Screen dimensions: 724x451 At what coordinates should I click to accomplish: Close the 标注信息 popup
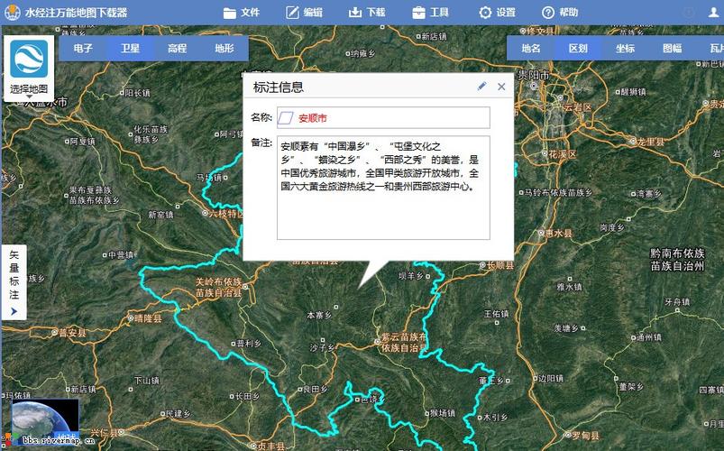[501, 87]
